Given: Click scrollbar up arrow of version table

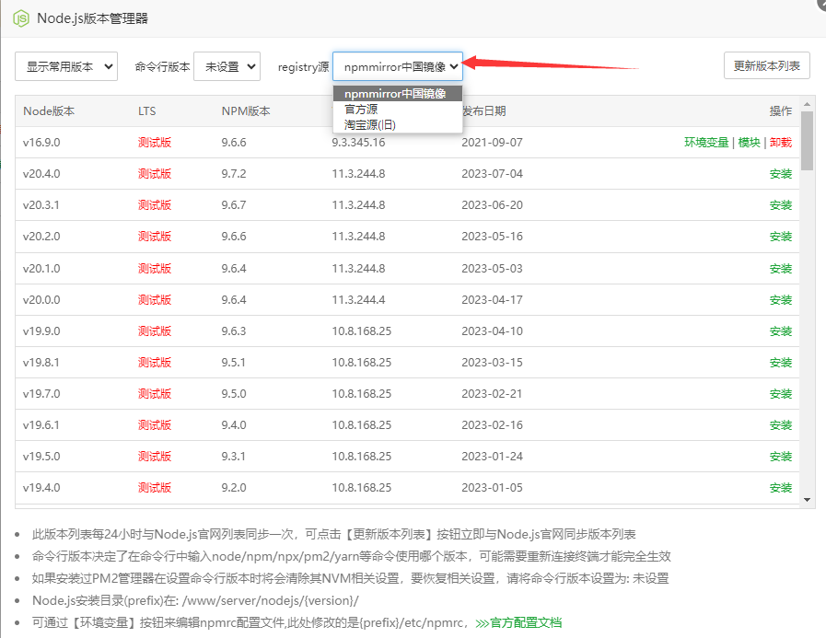Looking at the screenshot, I should [x=807, y=104].
